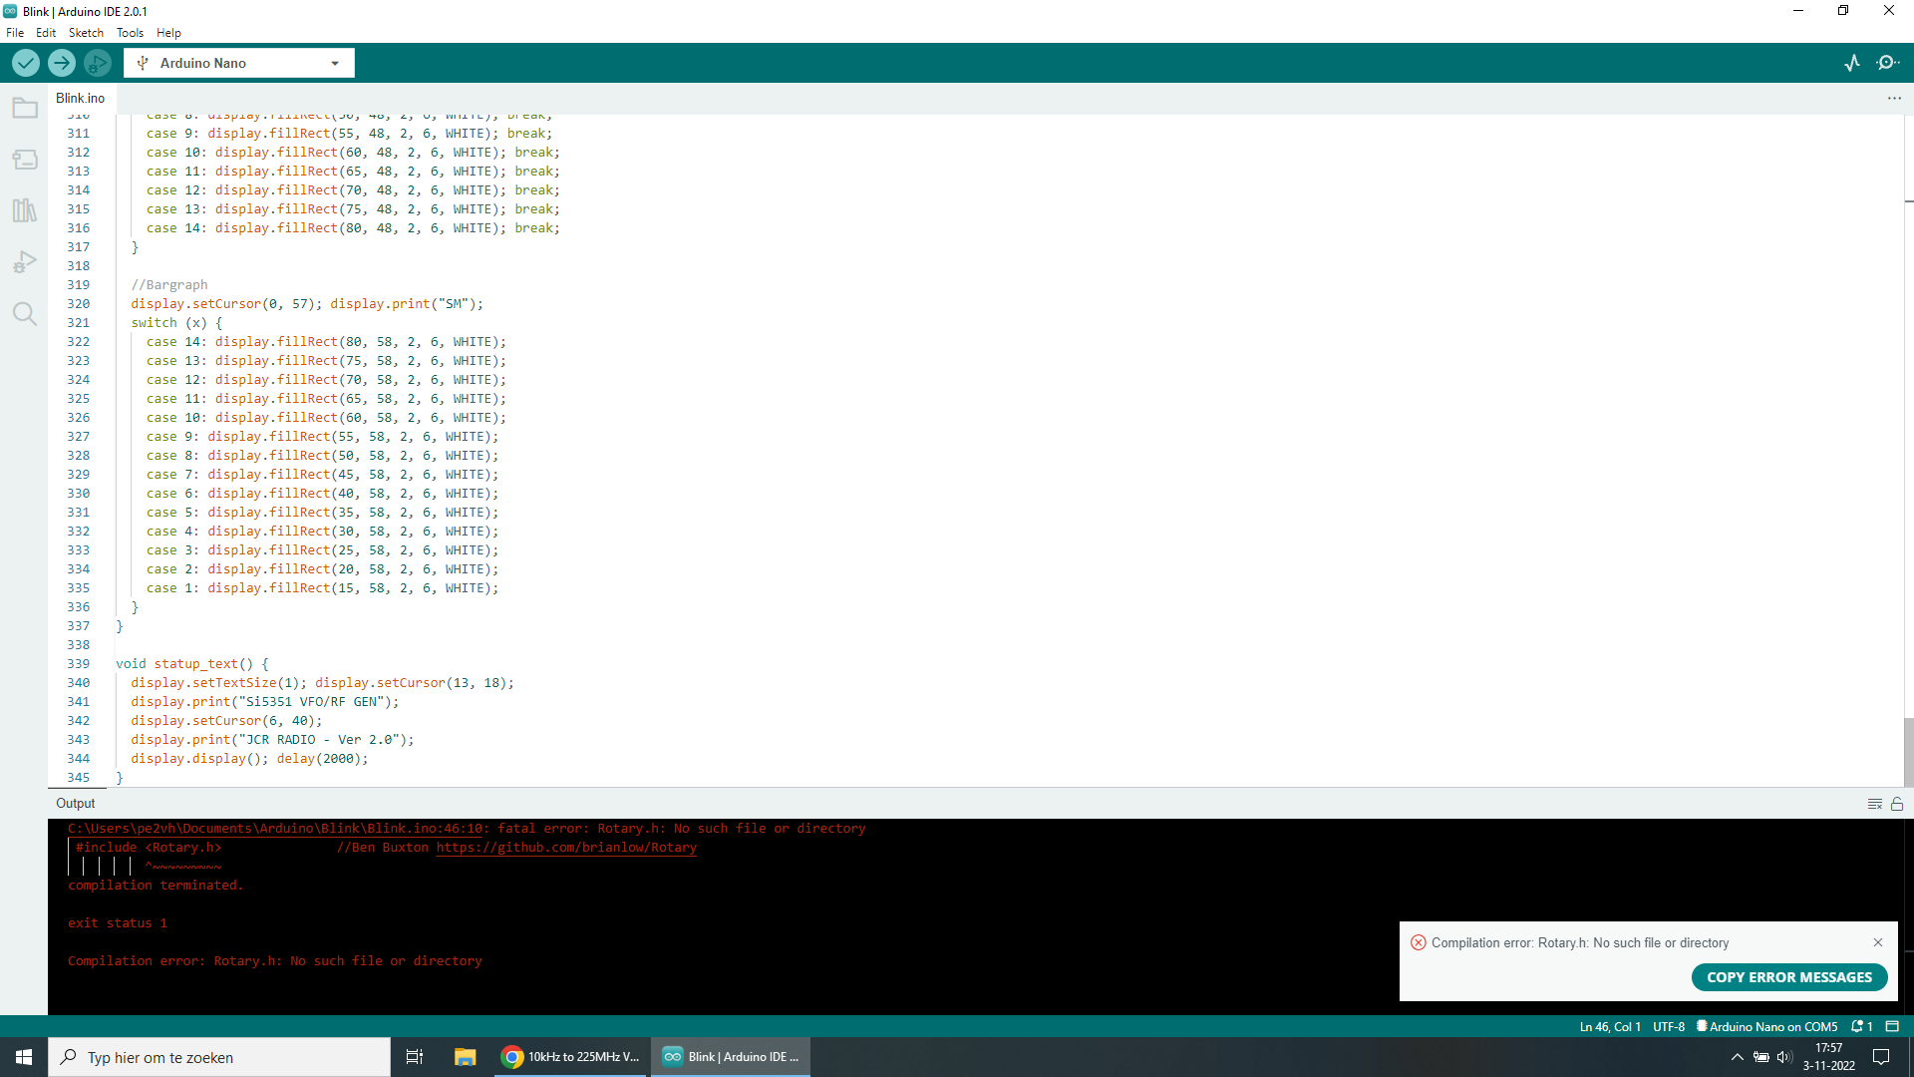Click Ln 46, Col 1 in status bar

tap(1610, 1026)
